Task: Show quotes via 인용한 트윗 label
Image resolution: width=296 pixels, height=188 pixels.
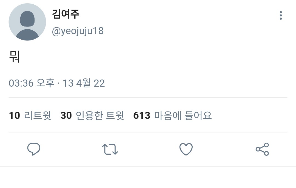Action: pos(100,116)
